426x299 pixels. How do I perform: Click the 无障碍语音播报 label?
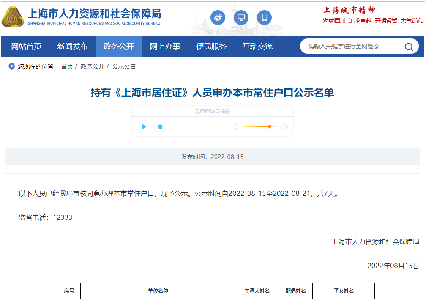[213, 111]
